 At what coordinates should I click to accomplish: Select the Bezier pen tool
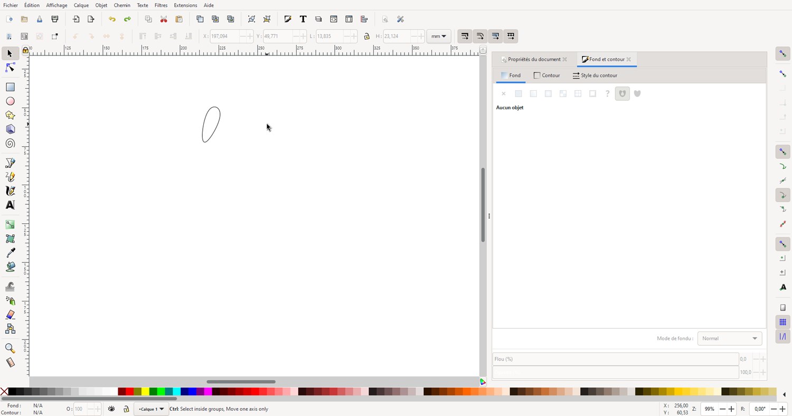(10, 163)
